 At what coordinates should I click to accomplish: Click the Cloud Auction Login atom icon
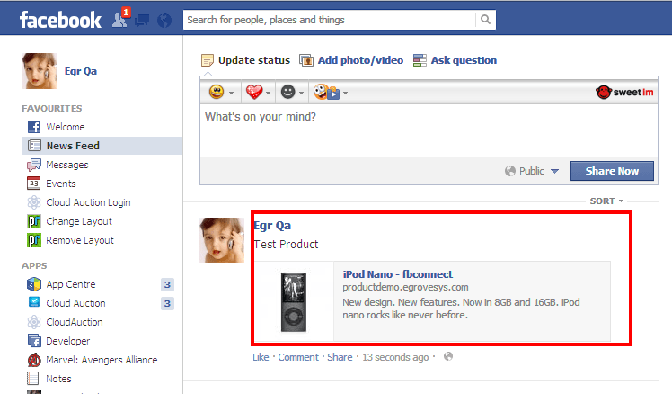tap(34, 202)
